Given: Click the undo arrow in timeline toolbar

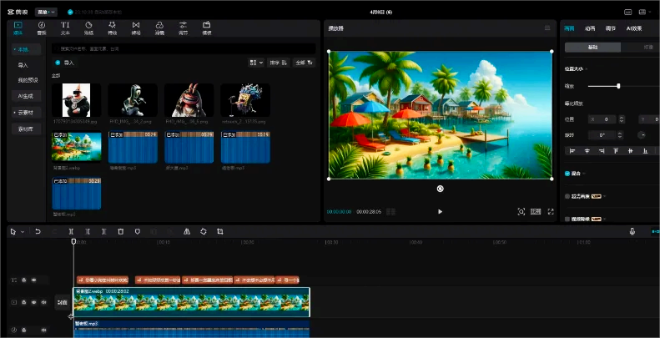Looking at the screenshot, I should click(x=38, y=231).
